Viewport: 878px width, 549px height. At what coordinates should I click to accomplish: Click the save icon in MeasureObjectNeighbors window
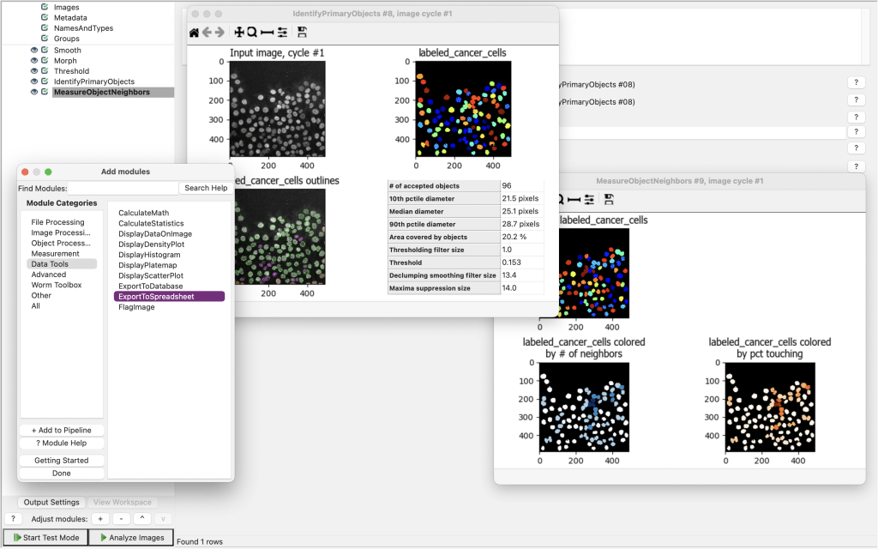point(607,199)
